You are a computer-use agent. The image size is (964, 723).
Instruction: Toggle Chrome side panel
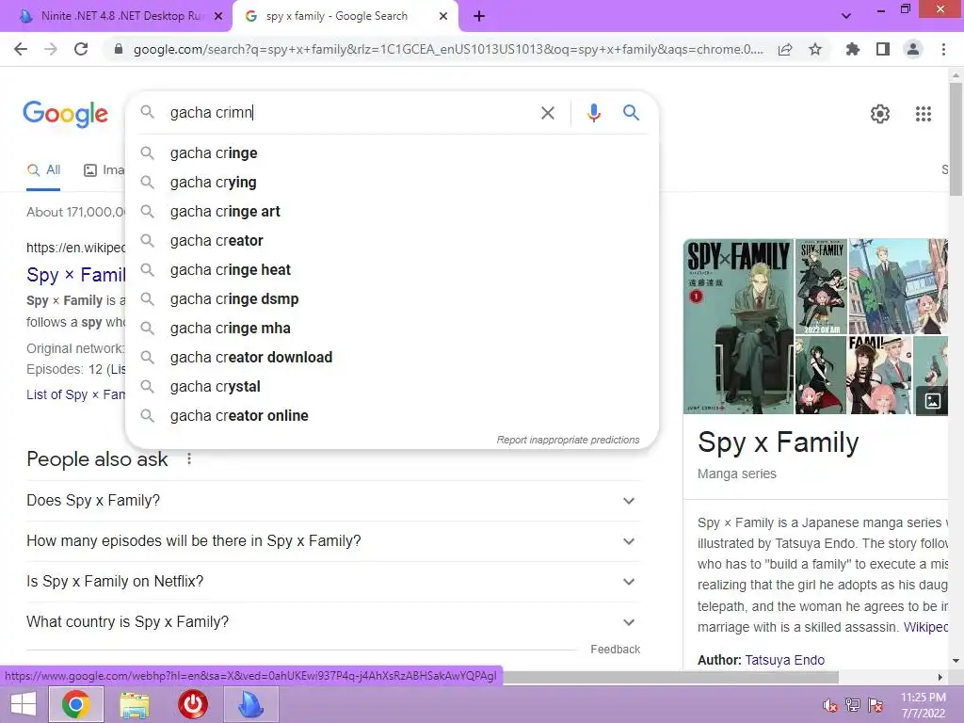click(x=883, y=49)
